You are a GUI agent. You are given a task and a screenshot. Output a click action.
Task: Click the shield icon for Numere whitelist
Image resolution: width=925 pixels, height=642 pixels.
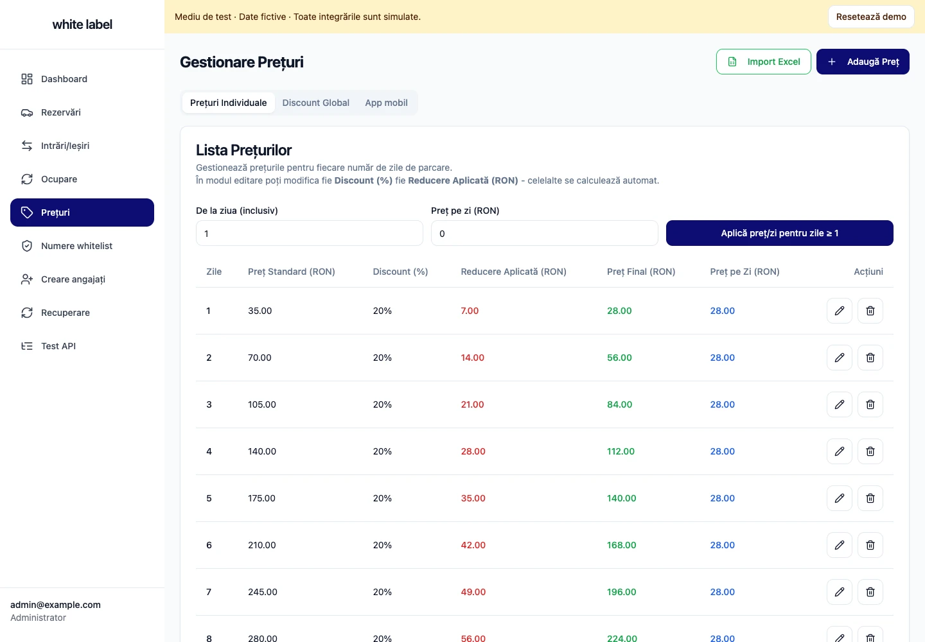click(27, 246)
